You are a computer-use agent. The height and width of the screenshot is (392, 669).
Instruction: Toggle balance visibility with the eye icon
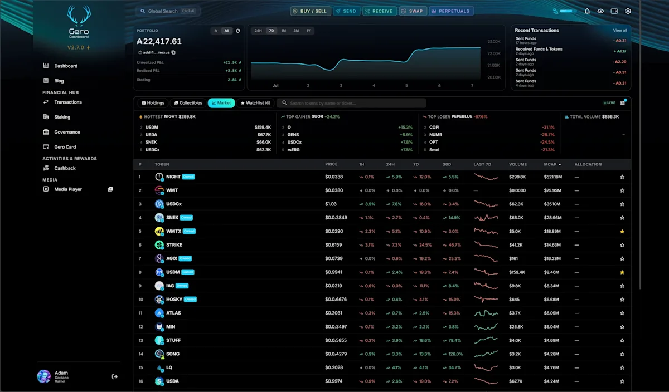tap(600, 11)
